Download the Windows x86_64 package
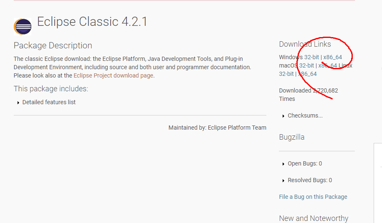382x223 pixels. click(x=333, y=57)
